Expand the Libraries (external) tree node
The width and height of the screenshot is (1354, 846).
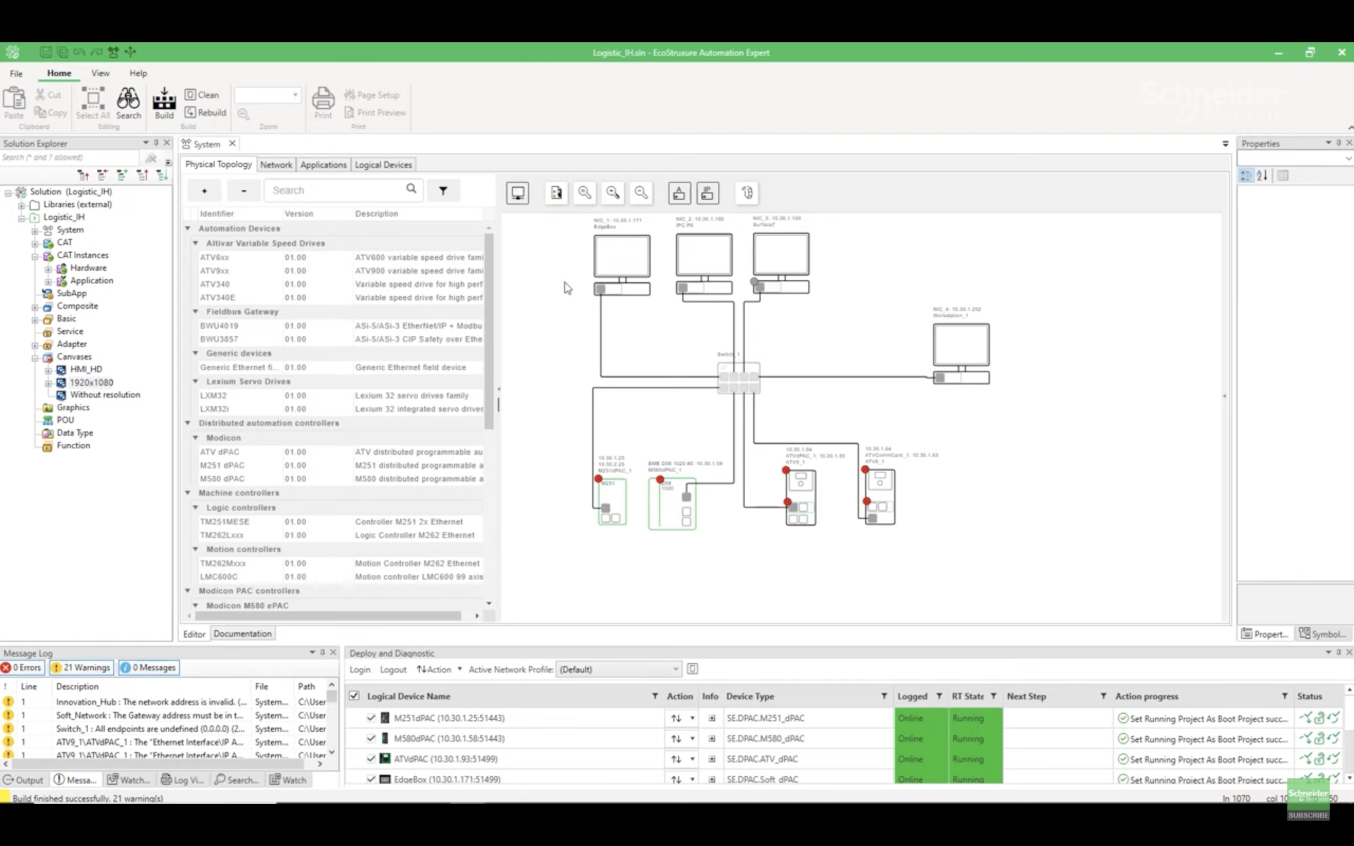tap(21, 205)
